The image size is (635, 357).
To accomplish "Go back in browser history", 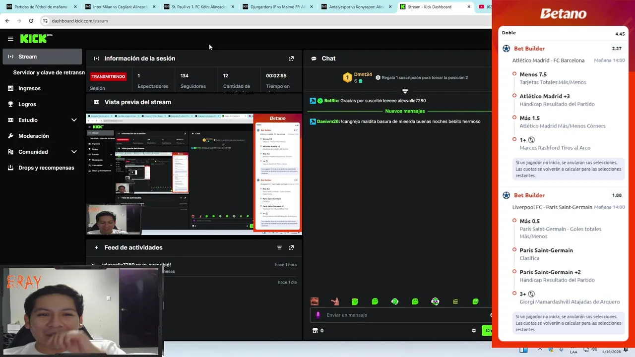I will click(x=7, y=21).
